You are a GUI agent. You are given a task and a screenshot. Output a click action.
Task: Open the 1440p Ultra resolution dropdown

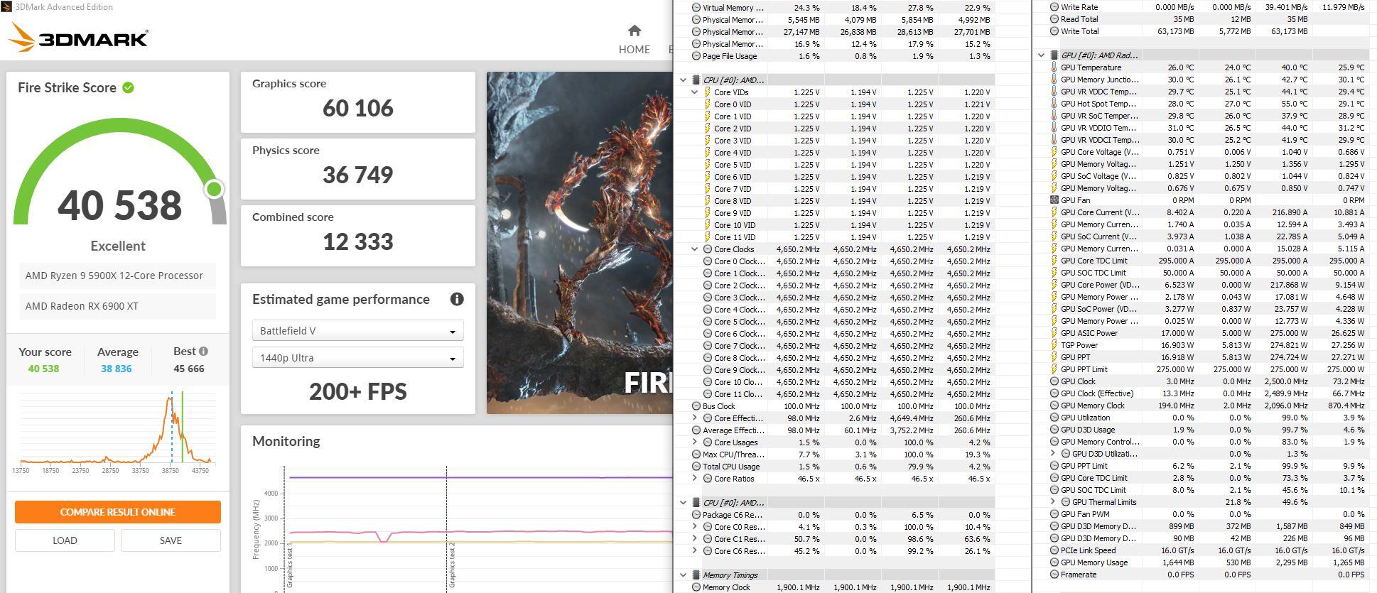tap(358, 358)
